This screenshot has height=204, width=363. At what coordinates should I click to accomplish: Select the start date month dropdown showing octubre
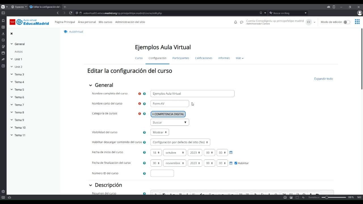point(175,153)
